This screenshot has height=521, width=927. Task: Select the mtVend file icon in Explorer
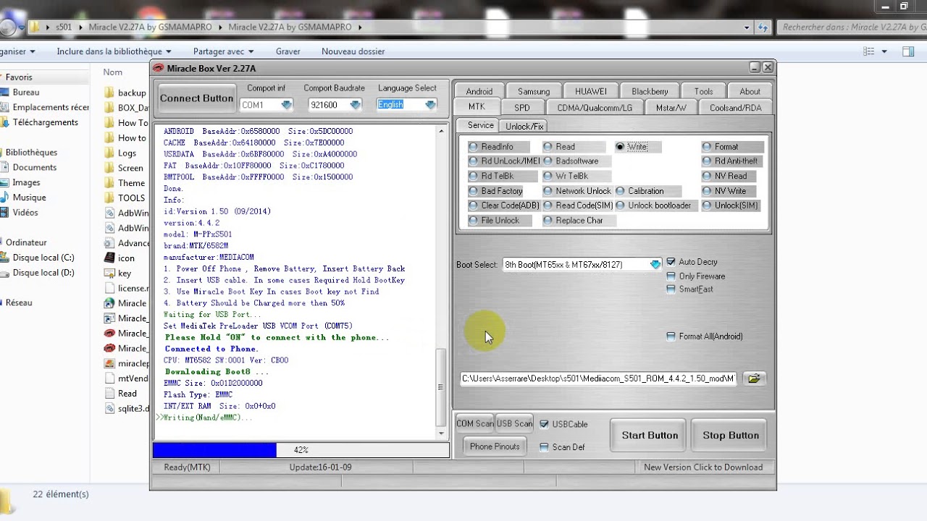(109, 378)
